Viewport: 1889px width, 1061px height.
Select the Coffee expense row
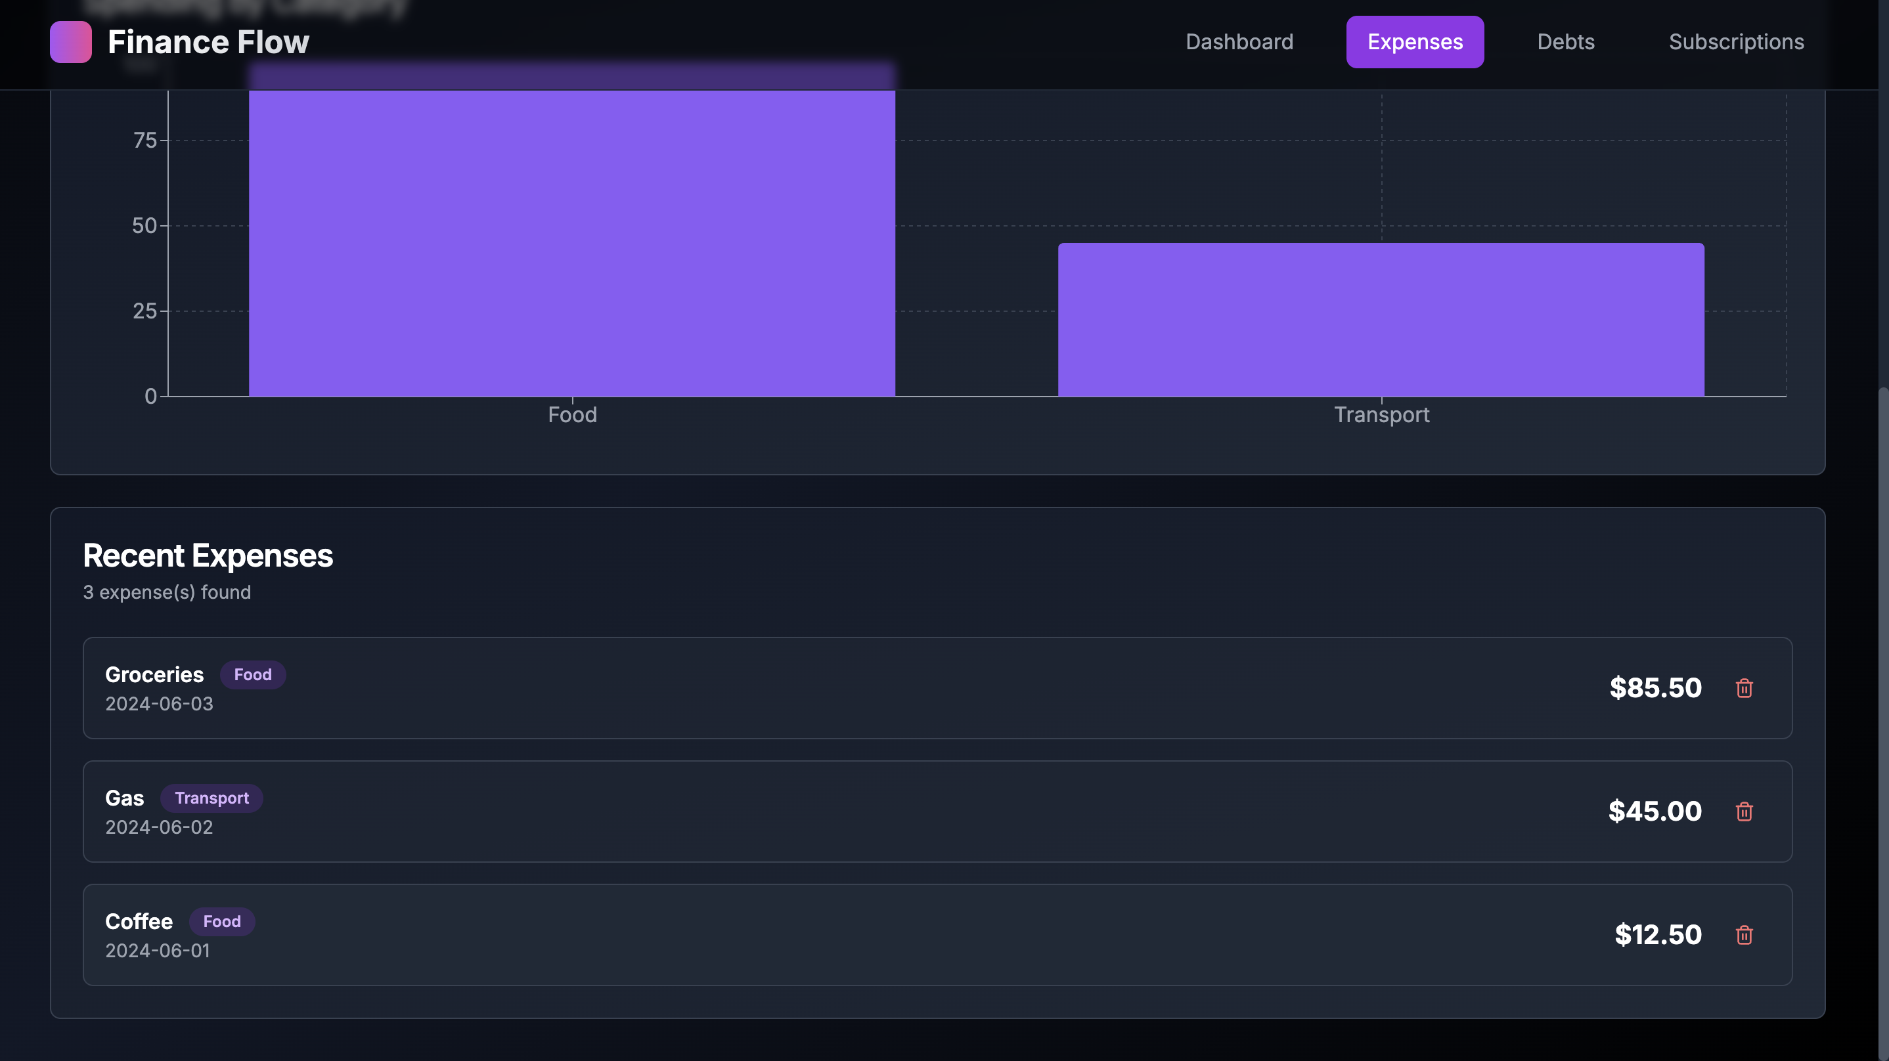coord(880,934)
